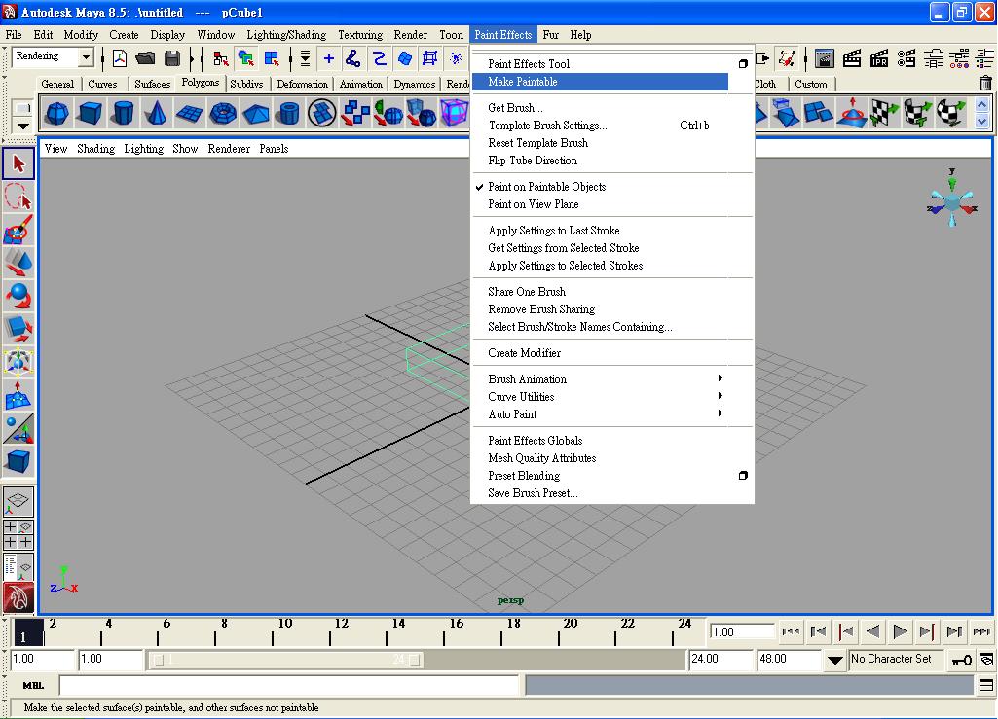Open character set dropdown arrow
Screen dimensions: 998x719
pos(835,660)
